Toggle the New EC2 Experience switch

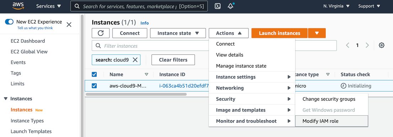[9, 22]
